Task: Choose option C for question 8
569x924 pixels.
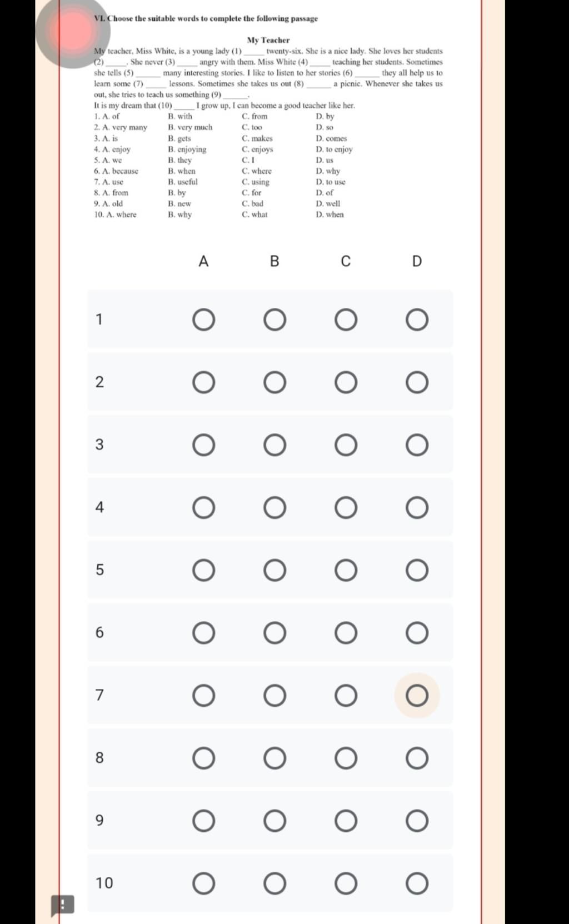Action: [346, 758]
